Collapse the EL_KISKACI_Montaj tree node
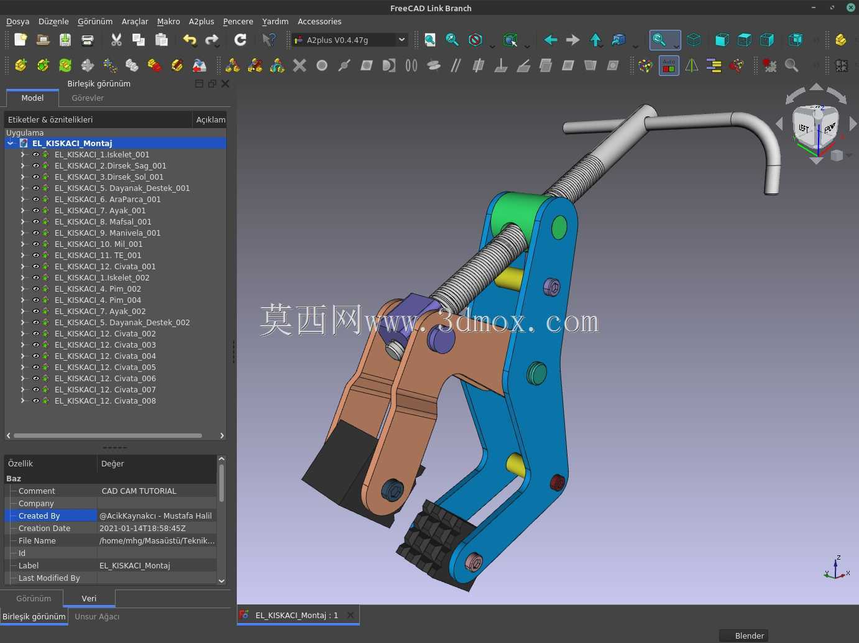 tap(11, 143)
